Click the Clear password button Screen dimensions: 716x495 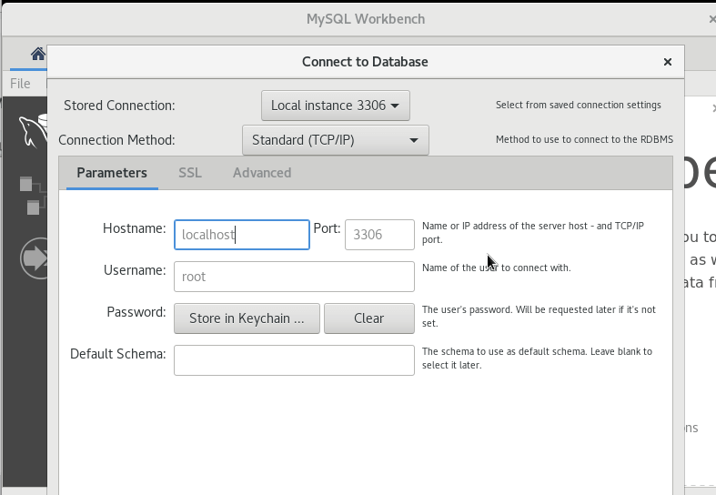[369, 318]
